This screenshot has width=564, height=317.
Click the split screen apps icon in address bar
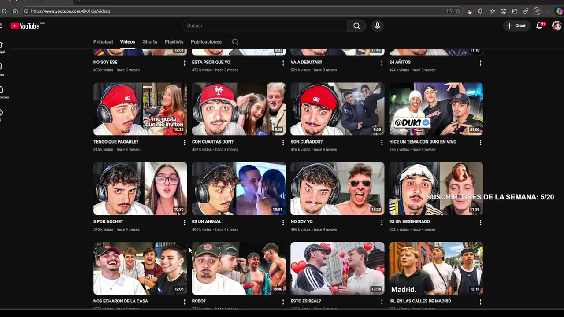tap(449, 11)
